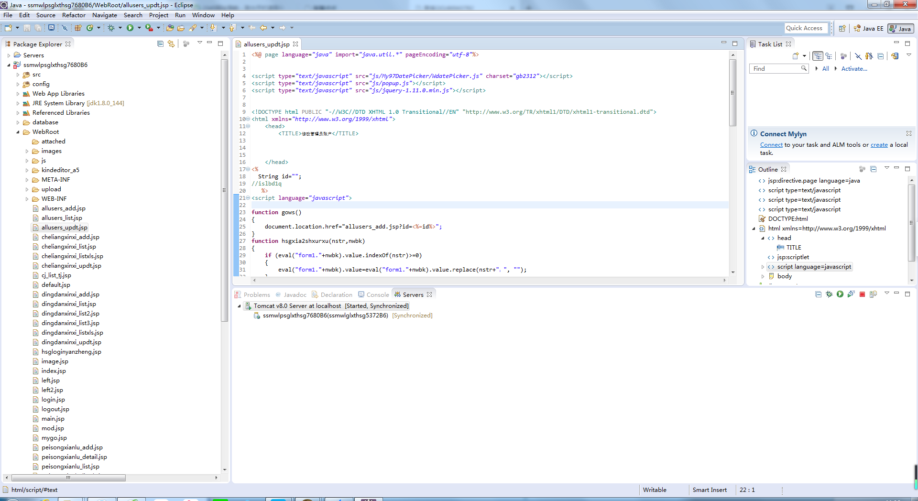Screen dimensions: 918x501
Task: Click Synchronize Changed icon in Task List
Action: point(895,56)
